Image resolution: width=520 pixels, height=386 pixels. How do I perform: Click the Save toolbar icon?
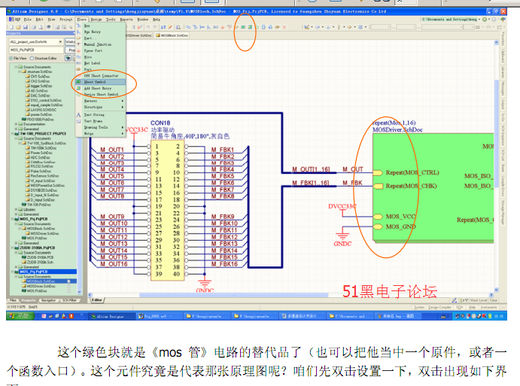(25, 27)
